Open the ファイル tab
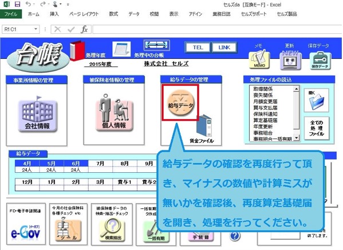The height and width of the screenshot is (250, 343). click(11, 14)
